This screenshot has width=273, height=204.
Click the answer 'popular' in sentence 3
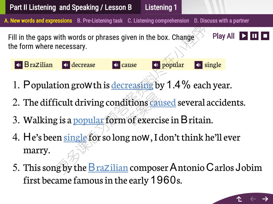coord(88,120)
